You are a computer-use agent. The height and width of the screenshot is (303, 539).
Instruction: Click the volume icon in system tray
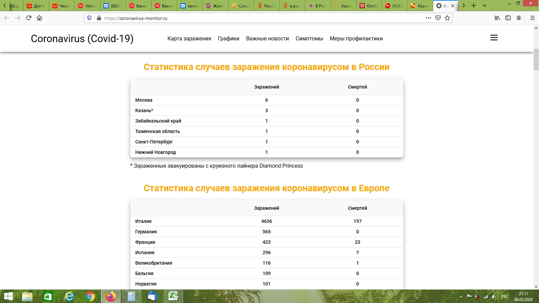click(x=494, y=297)
